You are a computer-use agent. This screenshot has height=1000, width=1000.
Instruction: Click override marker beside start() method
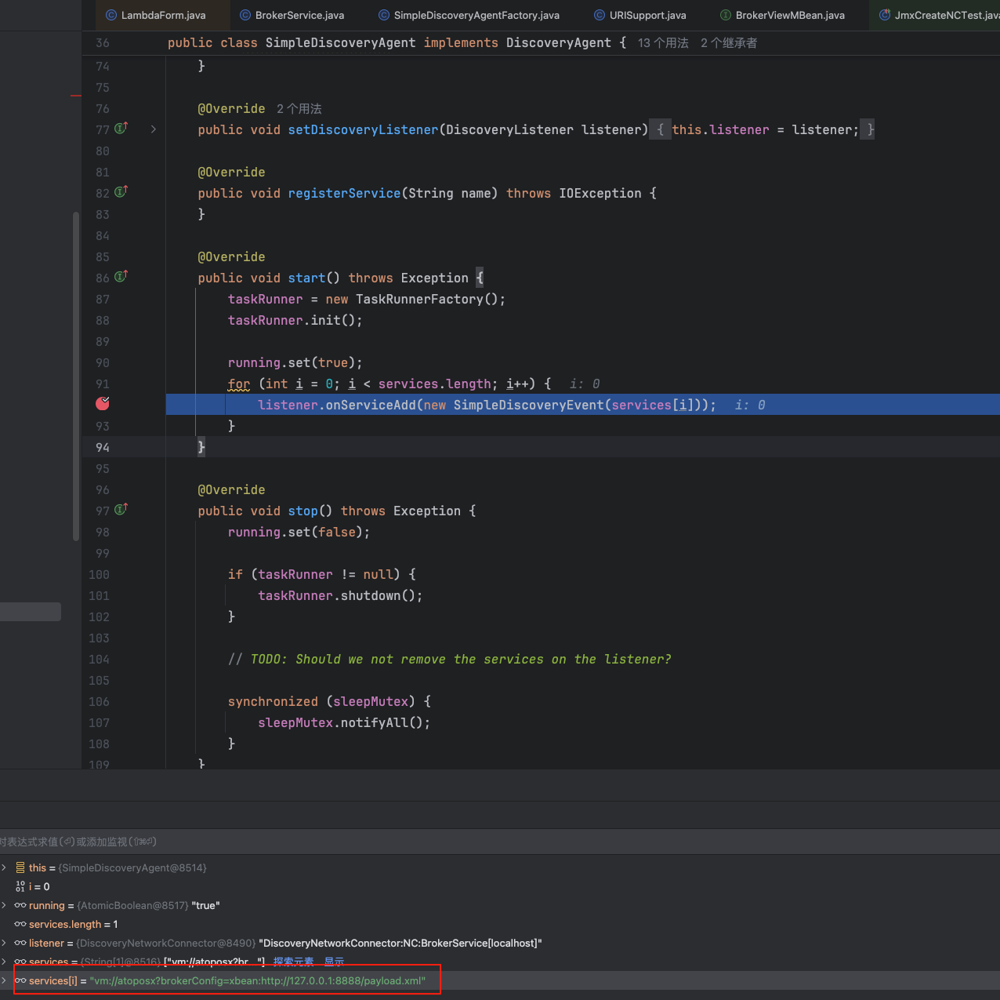(x=121, y=277)
